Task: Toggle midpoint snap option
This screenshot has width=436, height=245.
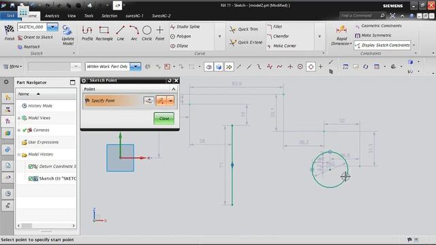Action: 249,67
